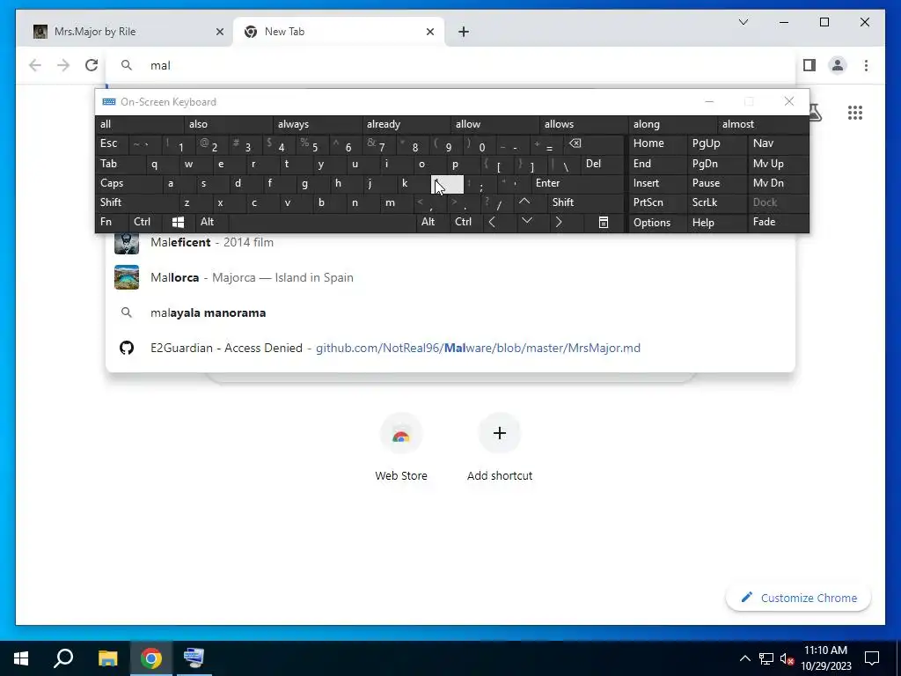Open the Web Store shortcut
This screenshot has width=901, height=676.
coord(401,448)
